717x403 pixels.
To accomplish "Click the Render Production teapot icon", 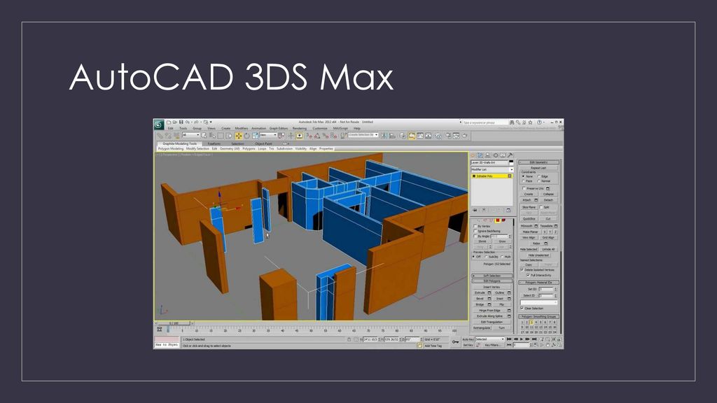I will pyautogui.click(x=465, y=136).
